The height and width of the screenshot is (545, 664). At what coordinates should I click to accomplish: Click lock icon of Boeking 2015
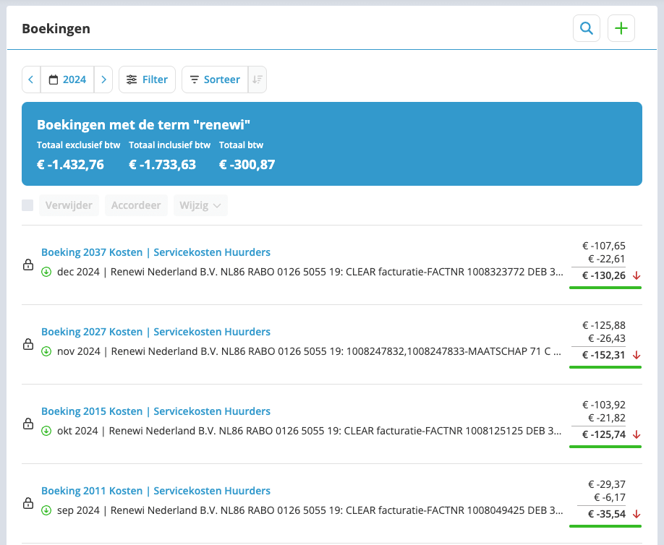click(28, 424)
